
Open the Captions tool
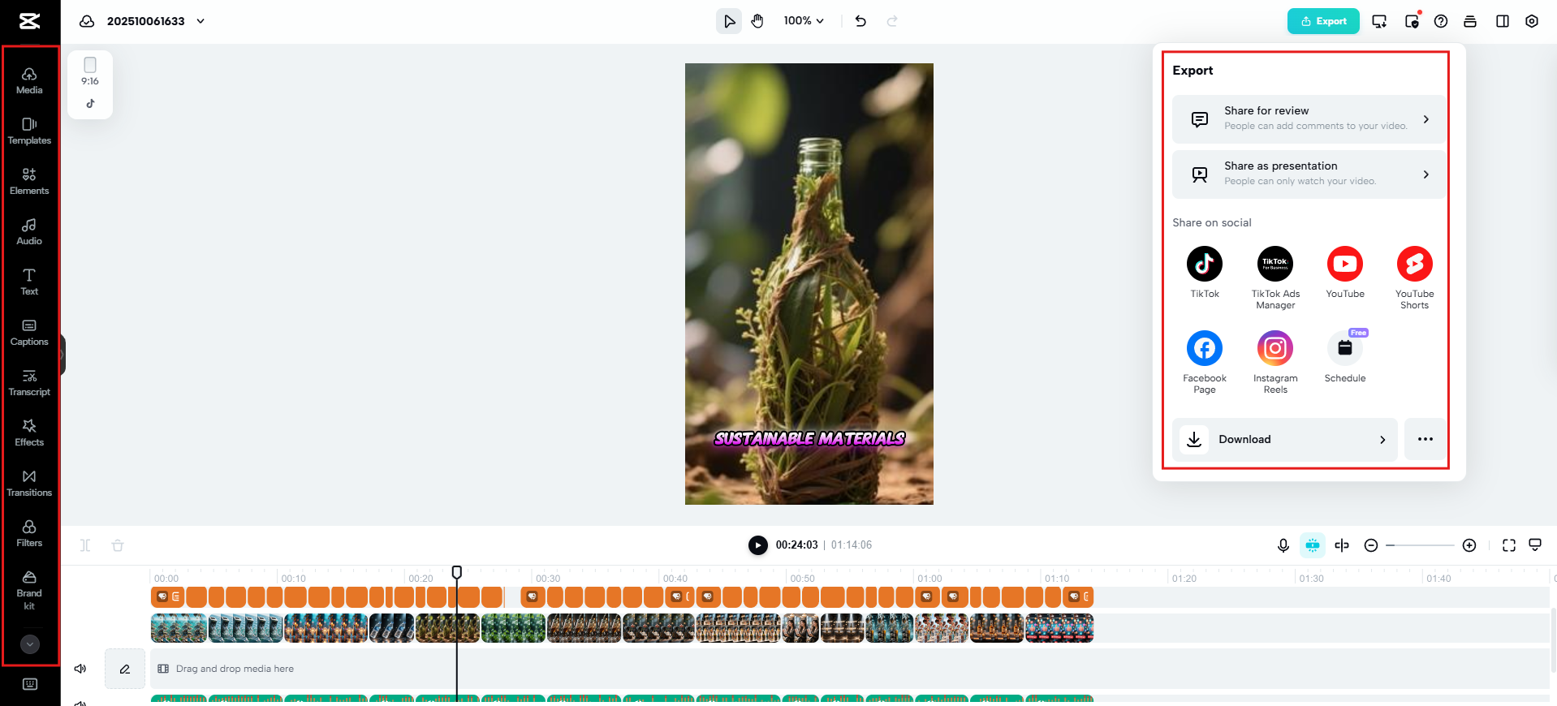(29, 332)
